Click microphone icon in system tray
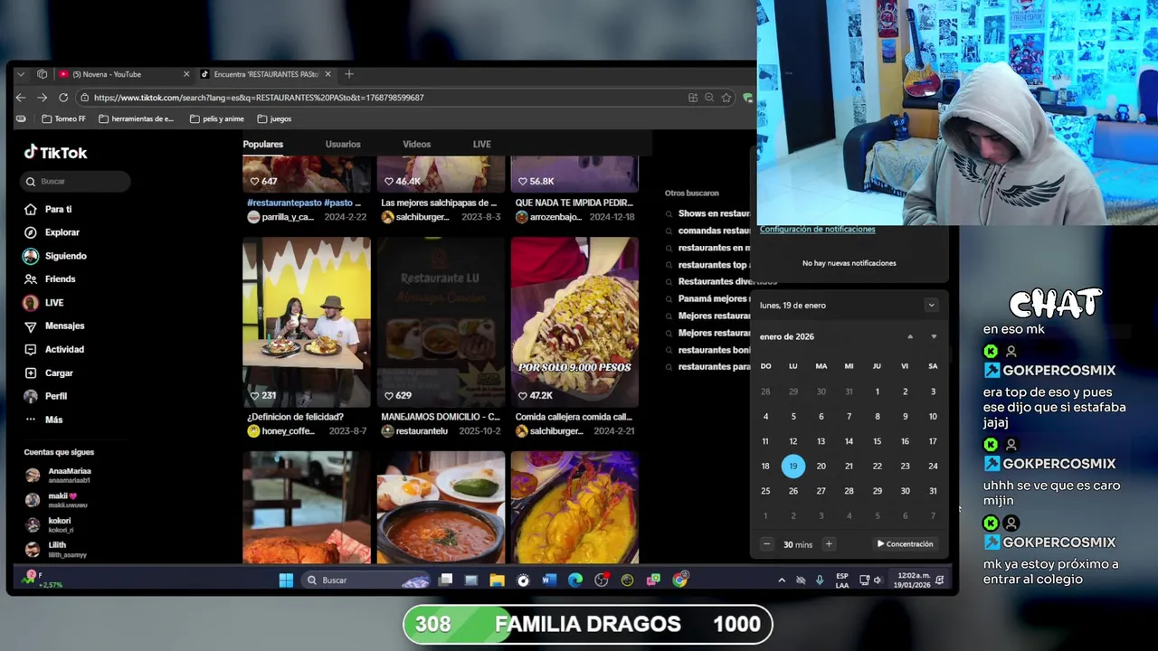This screenshot has height=651, width=1158. coord(820,580)
